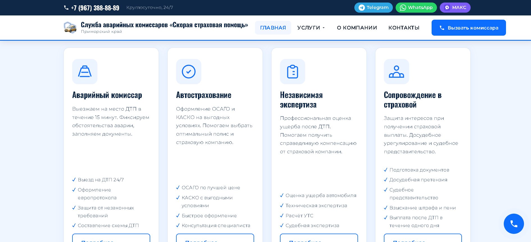Click the Независимая экспертиза clipboard icon
The height and width of the screenshot is (242, 531).
(293, 72)
